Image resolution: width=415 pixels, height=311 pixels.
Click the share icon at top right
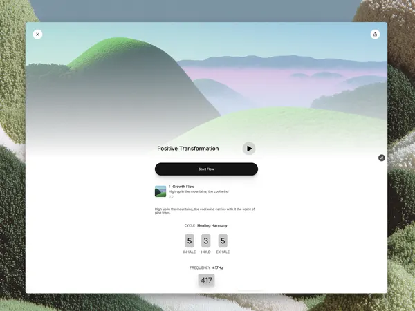[x=375, y=35]
